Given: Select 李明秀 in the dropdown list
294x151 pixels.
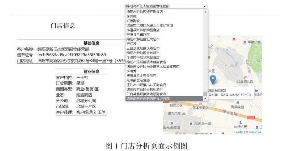Looking at the screenshot, I should (131, 71).
